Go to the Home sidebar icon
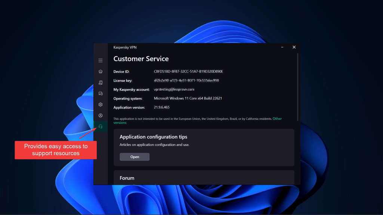 point(100,71)
